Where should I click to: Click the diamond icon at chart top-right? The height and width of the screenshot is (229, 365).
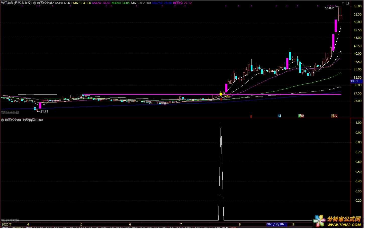343,3
